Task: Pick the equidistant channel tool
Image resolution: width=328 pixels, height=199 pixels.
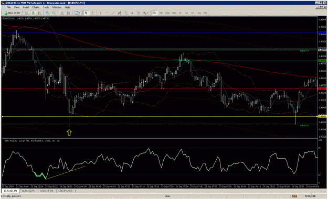Action: click(120, 13)
